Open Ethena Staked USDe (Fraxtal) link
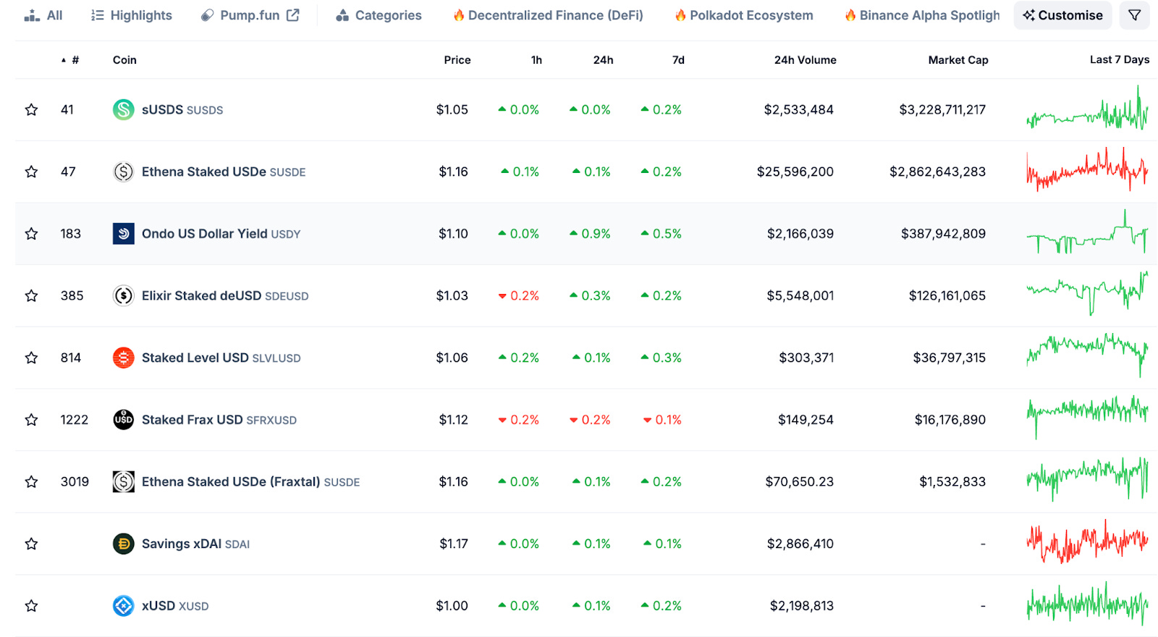The height and width of the screenshot is (637, 1158). [x=250, y=482]
